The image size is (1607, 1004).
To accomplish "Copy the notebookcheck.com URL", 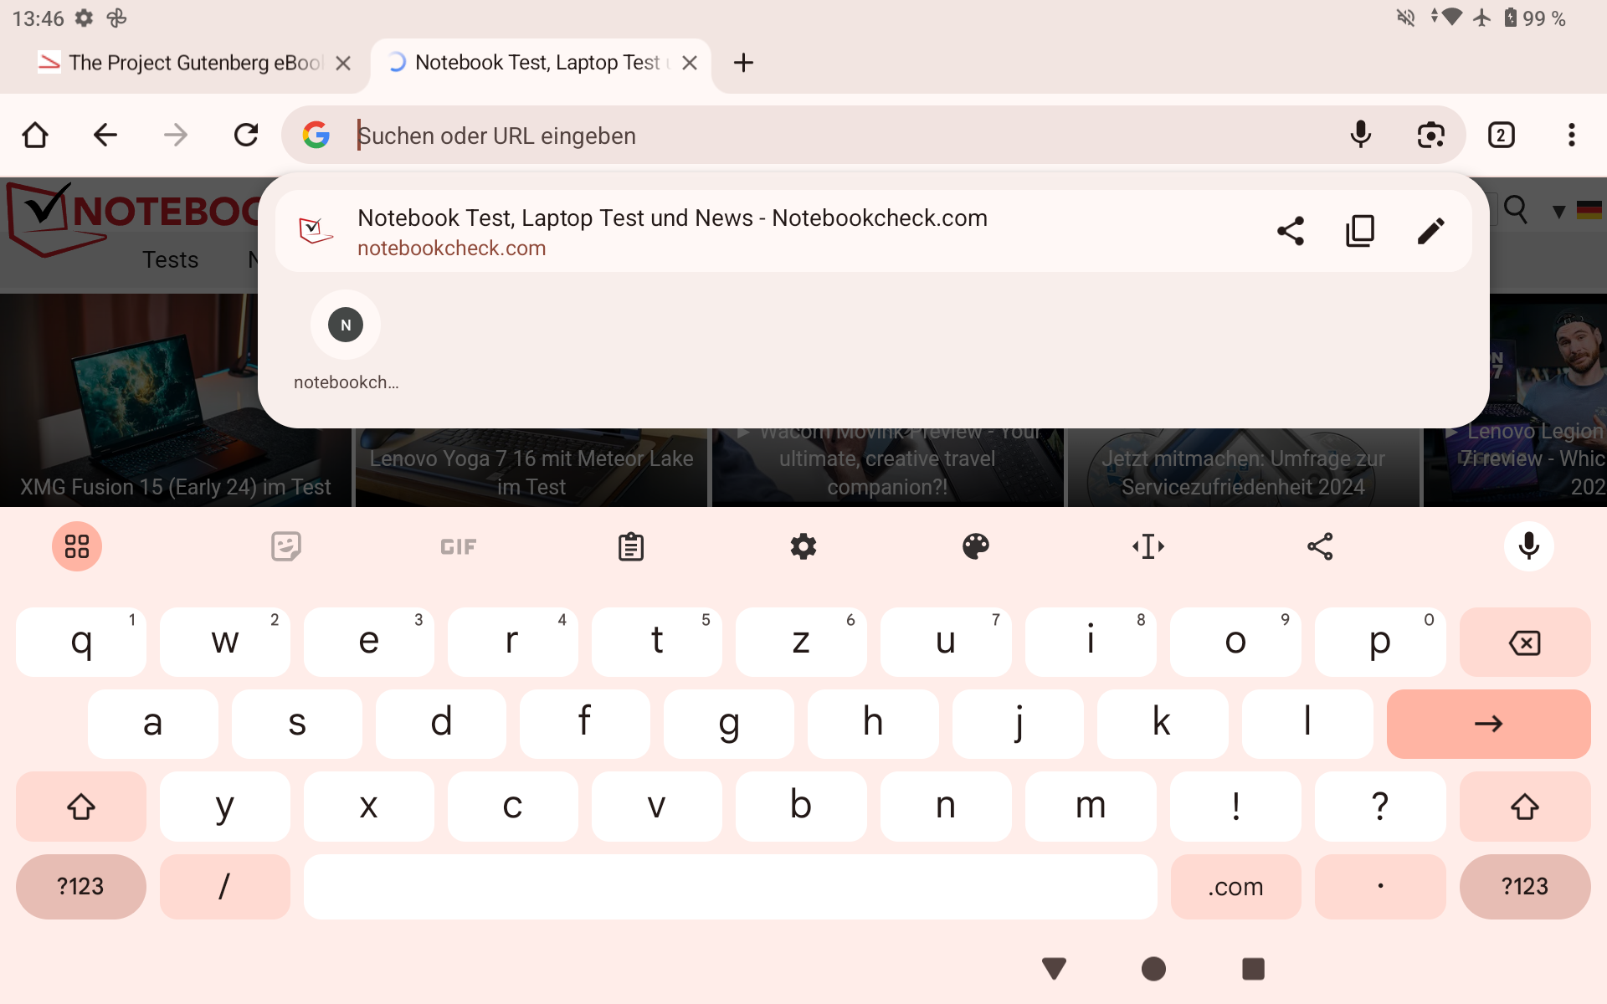I will click(1360, 231).
